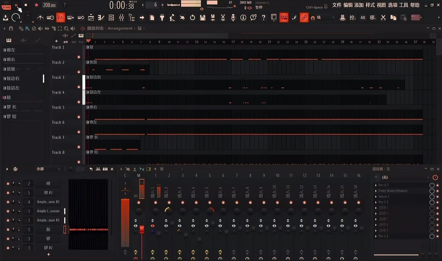The height and width of the screenshot is (261, 442).
Task: Mute the 锣 channel with its LED
Action: (8, 239)
